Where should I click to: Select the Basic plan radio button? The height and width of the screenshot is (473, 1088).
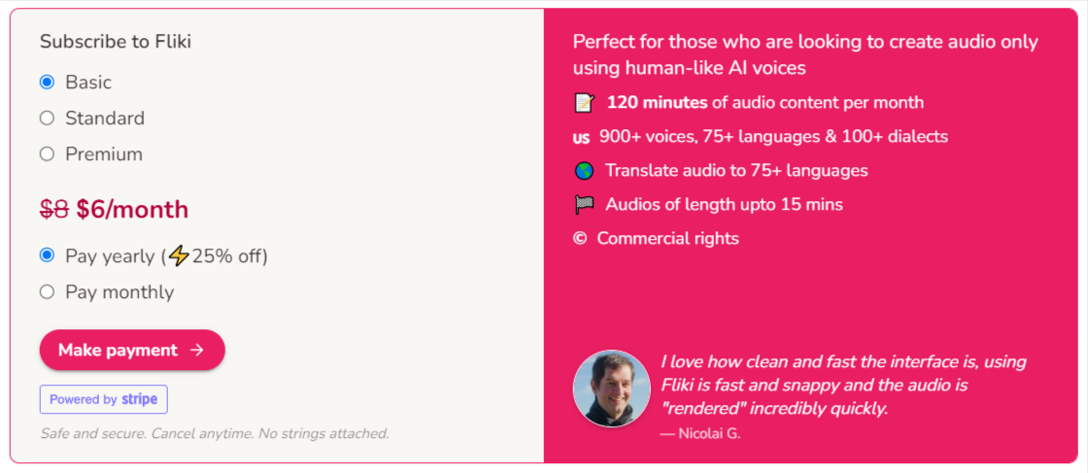point(47,83)
